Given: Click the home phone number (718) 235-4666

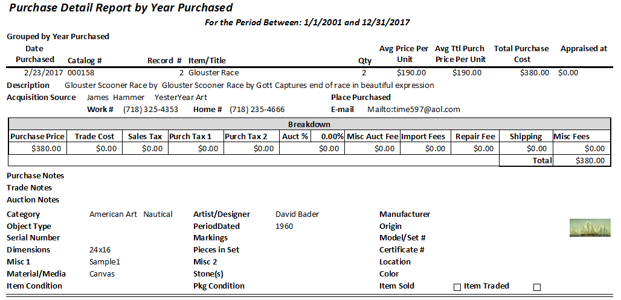Looking at the screenshot, I should tap(257, 110).
